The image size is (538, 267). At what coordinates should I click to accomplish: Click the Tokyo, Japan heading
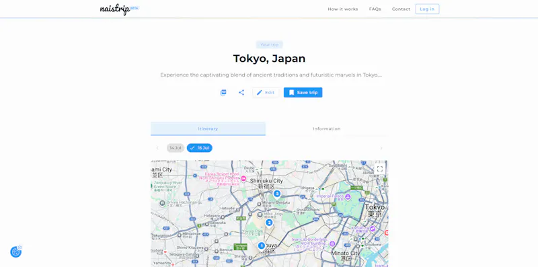[270, 59]
